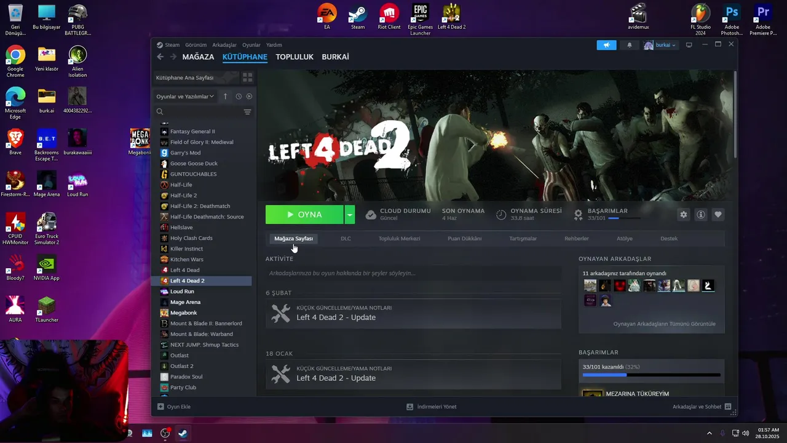This screenshot has width=787, height=443.
Task: Toggle ready to play filter
Action: pos(249,96)
